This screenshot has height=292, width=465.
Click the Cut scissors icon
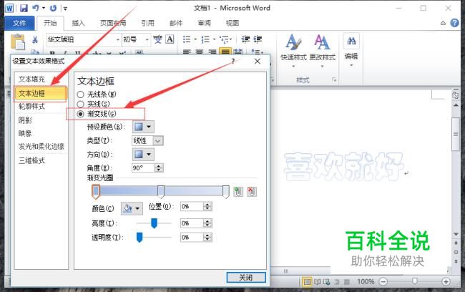pos(35,39)
